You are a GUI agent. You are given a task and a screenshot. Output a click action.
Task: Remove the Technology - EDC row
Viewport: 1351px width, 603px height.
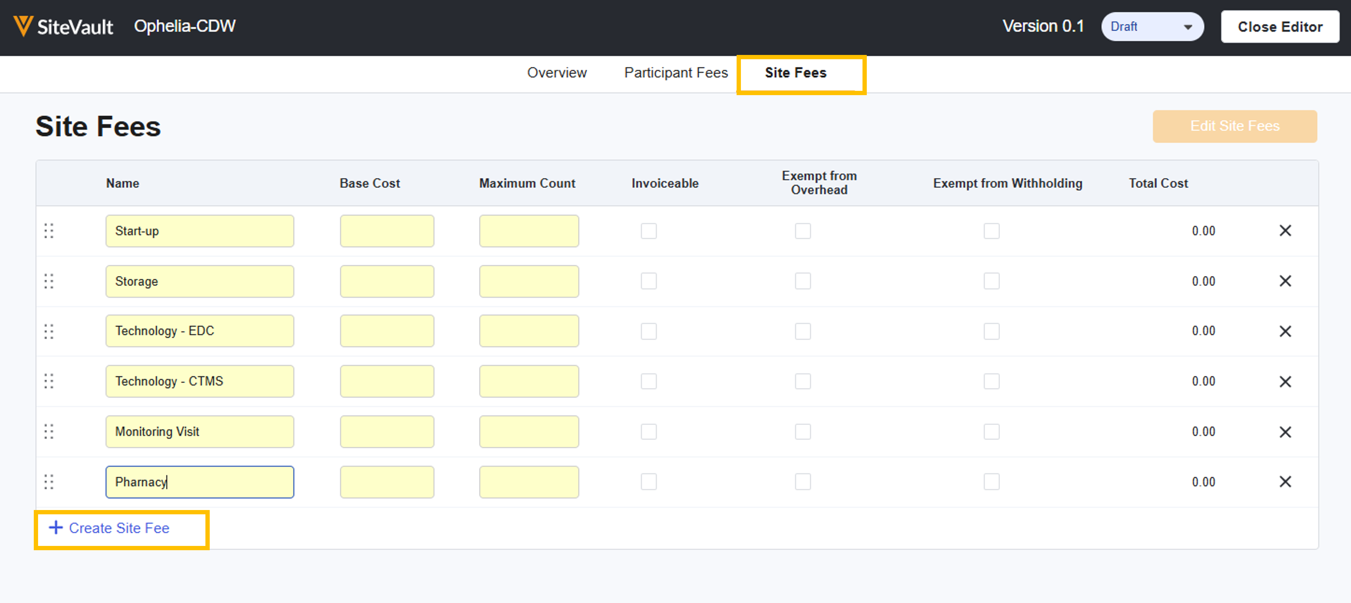1284,331
